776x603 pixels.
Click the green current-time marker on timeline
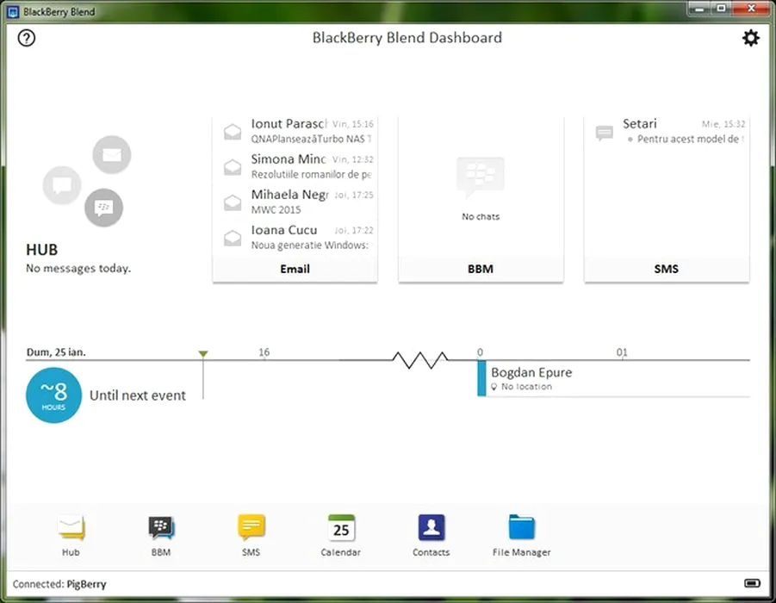pos(203,353)
